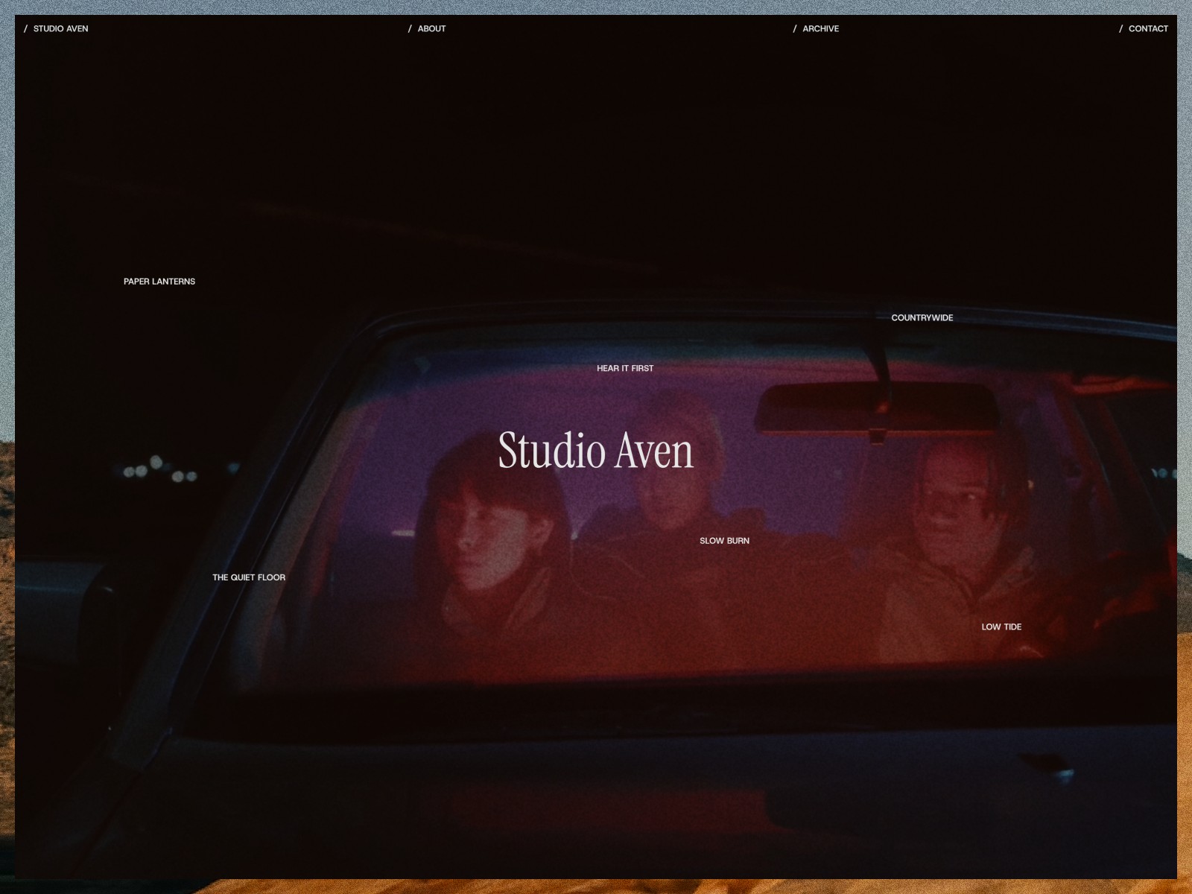Select the Hear It First project

pyautogui.click(x=625, y=368)
